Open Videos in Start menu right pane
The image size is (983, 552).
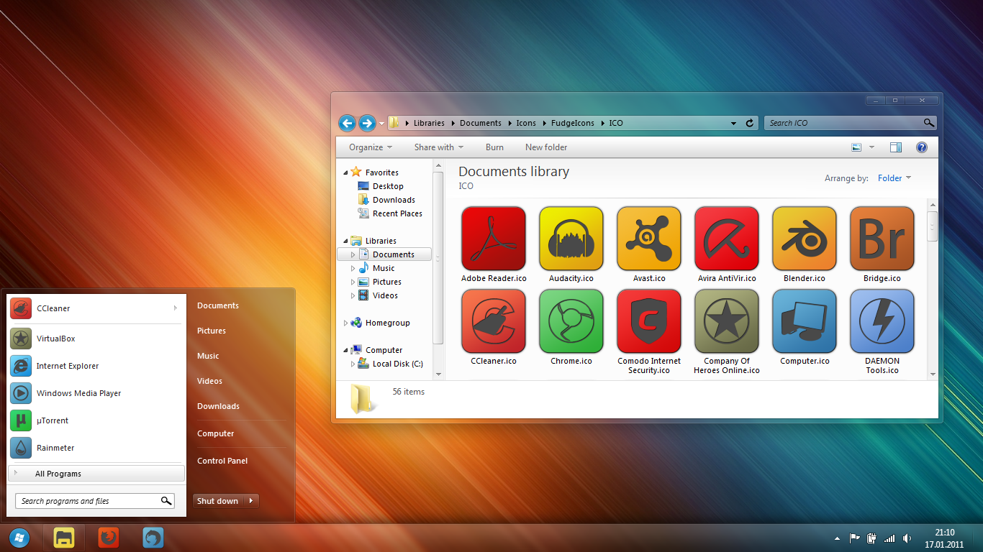tap(209, 381)
